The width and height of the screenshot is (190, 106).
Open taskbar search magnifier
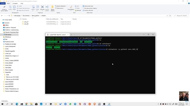coord(7,104)
